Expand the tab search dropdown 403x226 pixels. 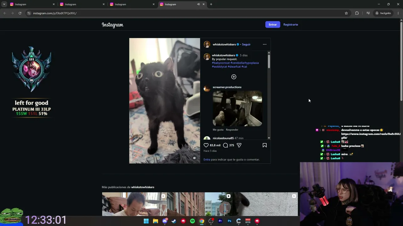tap(4, 4)
